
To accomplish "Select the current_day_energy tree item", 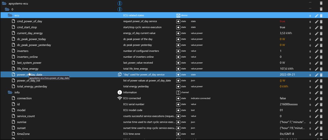I will click(x=30, y=33).
